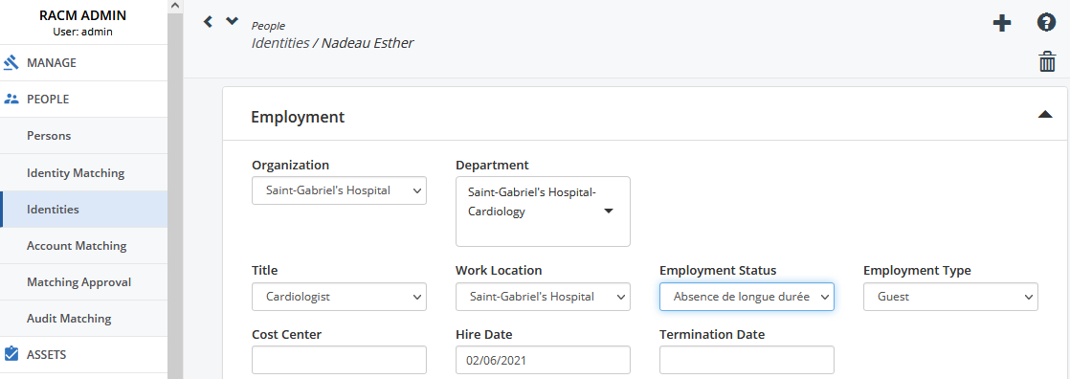Click the Termination Date field
This screenshot has width=1070, height=379.
coord(747,360)
